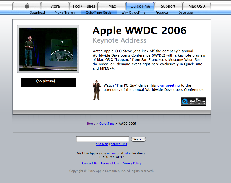The height and width of the screenshot is (183, 231).
Task: Open the Mac OS X tab
Action: tap(197, 6)
